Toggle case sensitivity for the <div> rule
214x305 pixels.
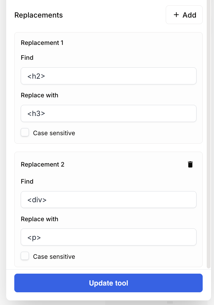[x=25, y=256]
